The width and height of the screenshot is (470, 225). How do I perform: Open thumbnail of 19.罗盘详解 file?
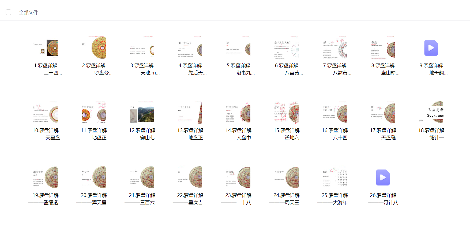click(46, 177)
